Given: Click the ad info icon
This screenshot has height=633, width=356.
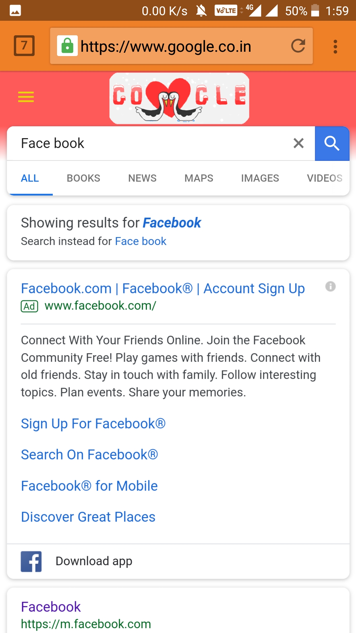Looking at the screenshot, I should click(330, 286).
